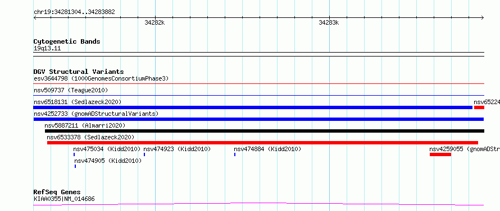500x211 pixels.
Task: Open the truncated nsv65224 variant label
Action: click(487, 102)
